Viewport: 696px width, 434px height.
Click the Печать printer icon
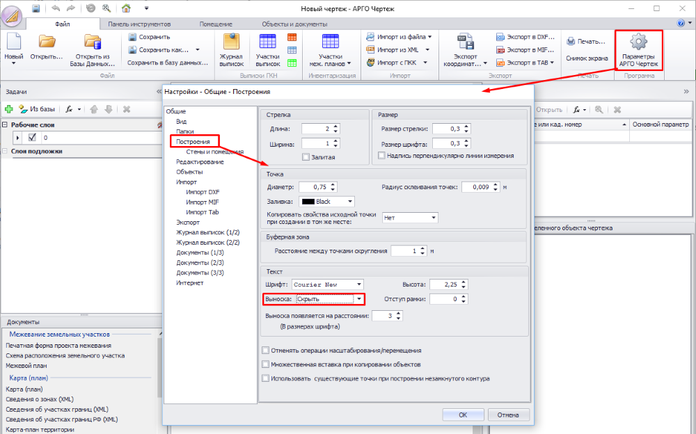[x=571, y=42]
